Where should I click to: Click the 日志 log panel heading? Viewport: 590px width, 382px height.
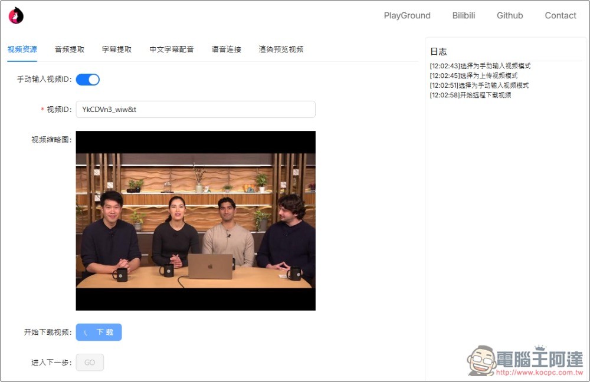click(x=438, y=52)
